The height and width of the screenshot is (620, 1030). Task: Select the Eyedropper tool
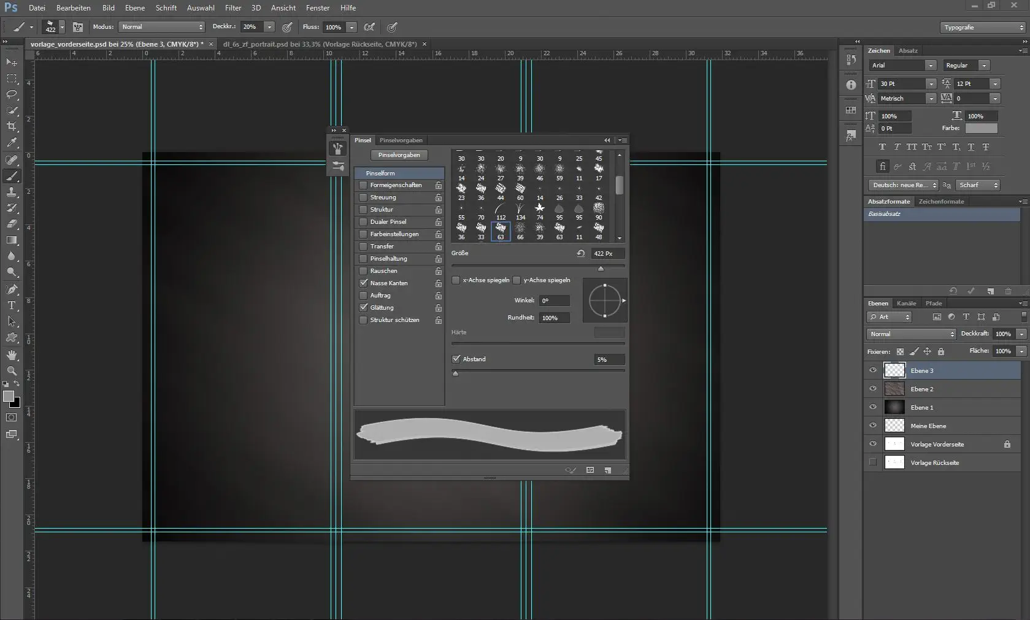[x=12, y=142]
